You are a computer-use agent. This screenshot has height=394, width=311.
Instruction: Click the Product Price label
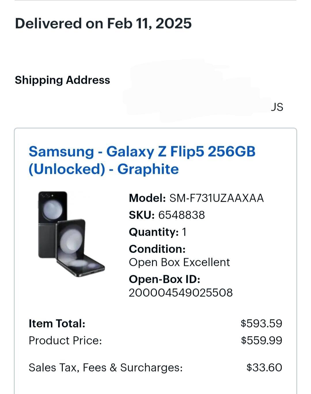click(65, 340)
